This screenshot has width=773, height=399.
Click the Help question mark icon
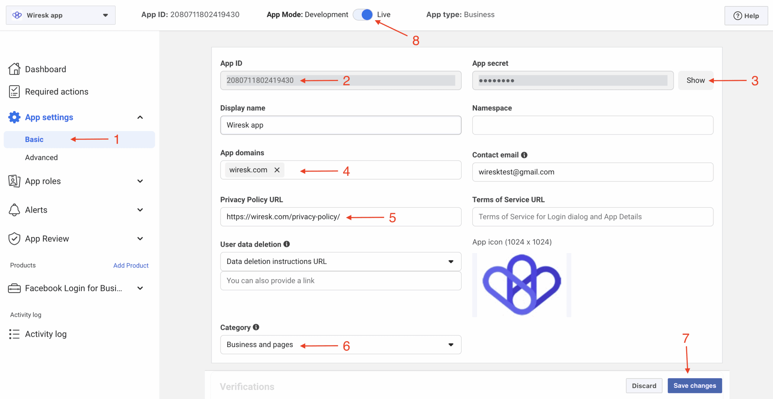738,16
